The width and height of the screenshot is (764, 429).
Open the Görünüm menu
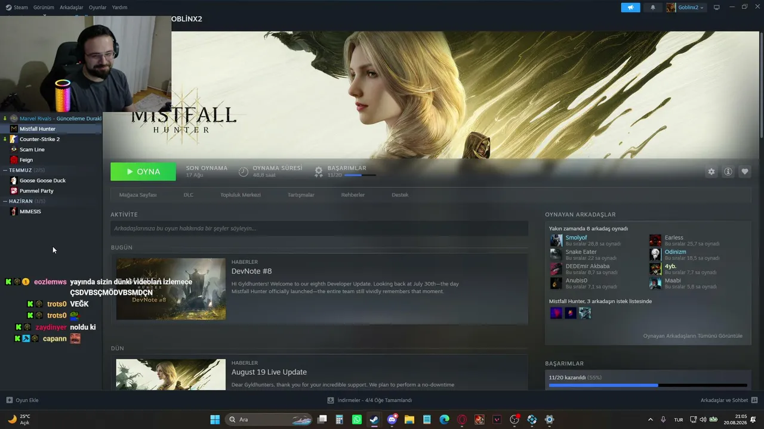click(44, 7)
